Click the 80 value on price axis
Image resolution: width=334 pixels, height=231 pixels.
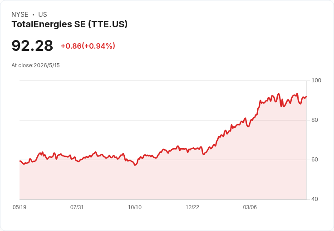[314, 120]
